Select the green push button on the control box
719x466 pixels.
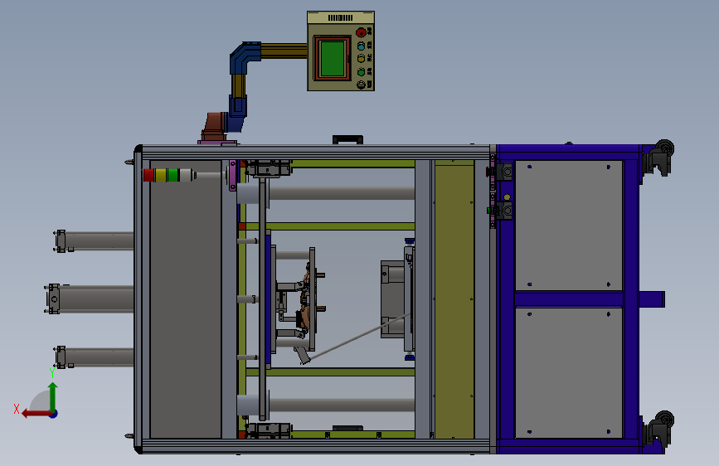361,72
